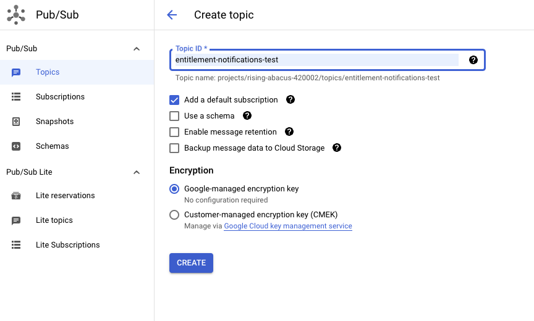Image resolution: width=534 pixels, height=321 pixels.
Task: Click the Snapshots icon in the sidebar
Action: click(x=16, y=122)
